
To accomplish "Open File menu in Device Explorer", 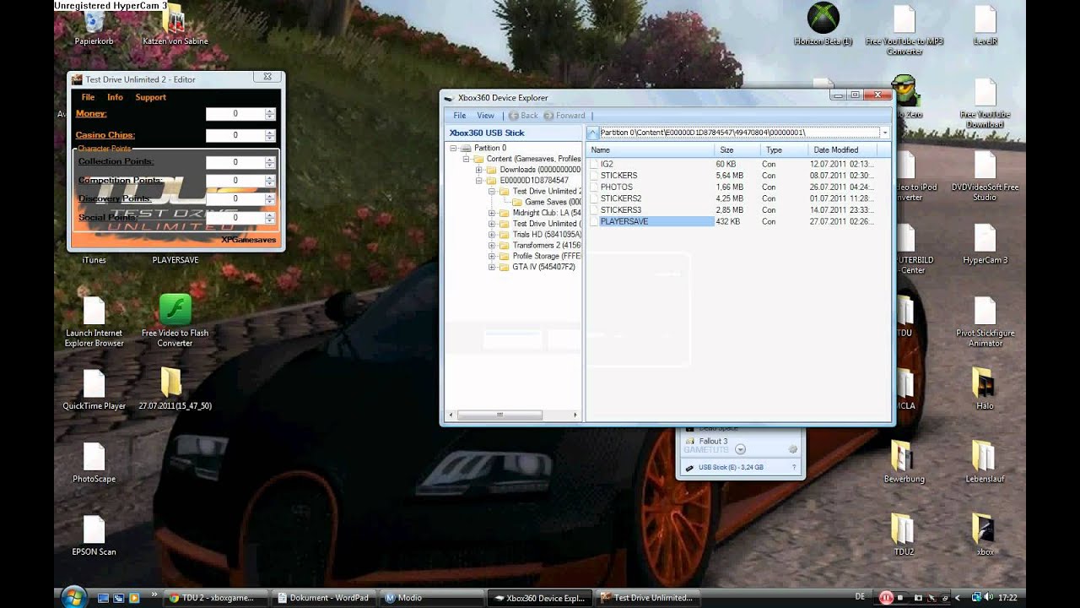I will (x=460, y=116).
